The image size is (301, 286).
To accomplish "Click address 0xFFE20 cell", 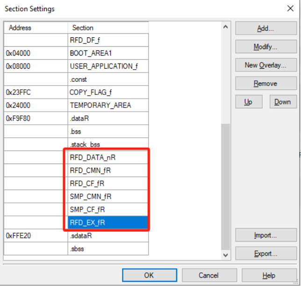I will click(36, 236).
